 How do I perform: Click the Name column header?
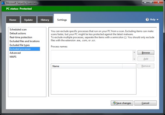point(87,66)
